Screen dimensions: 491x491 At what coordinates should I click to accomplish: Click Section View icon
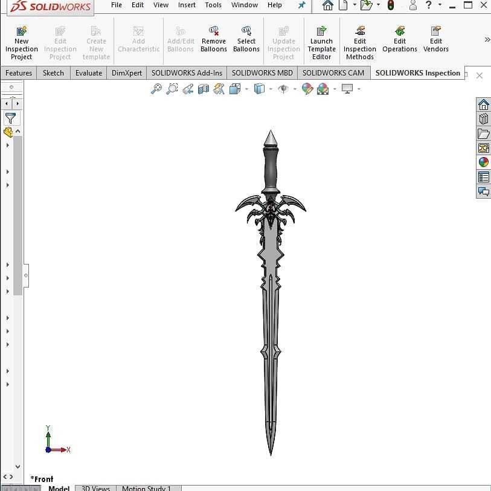204,89
